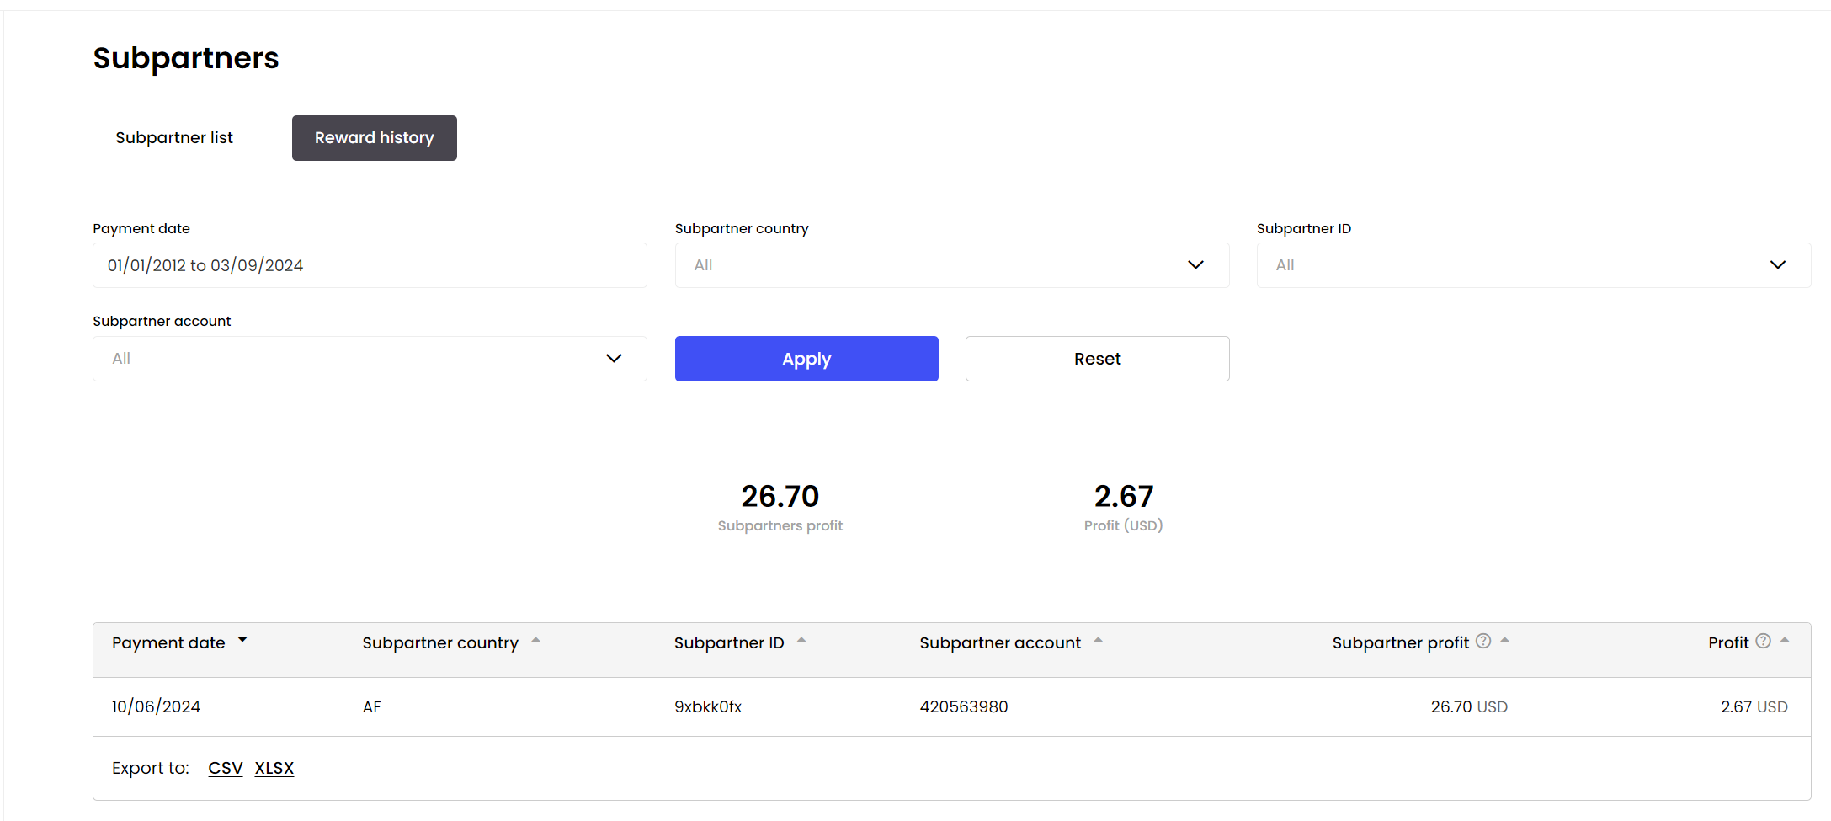Expand the Subpartner country dropdown
This screenshot has height=821, width=1831.
click(x=952, y=265)
